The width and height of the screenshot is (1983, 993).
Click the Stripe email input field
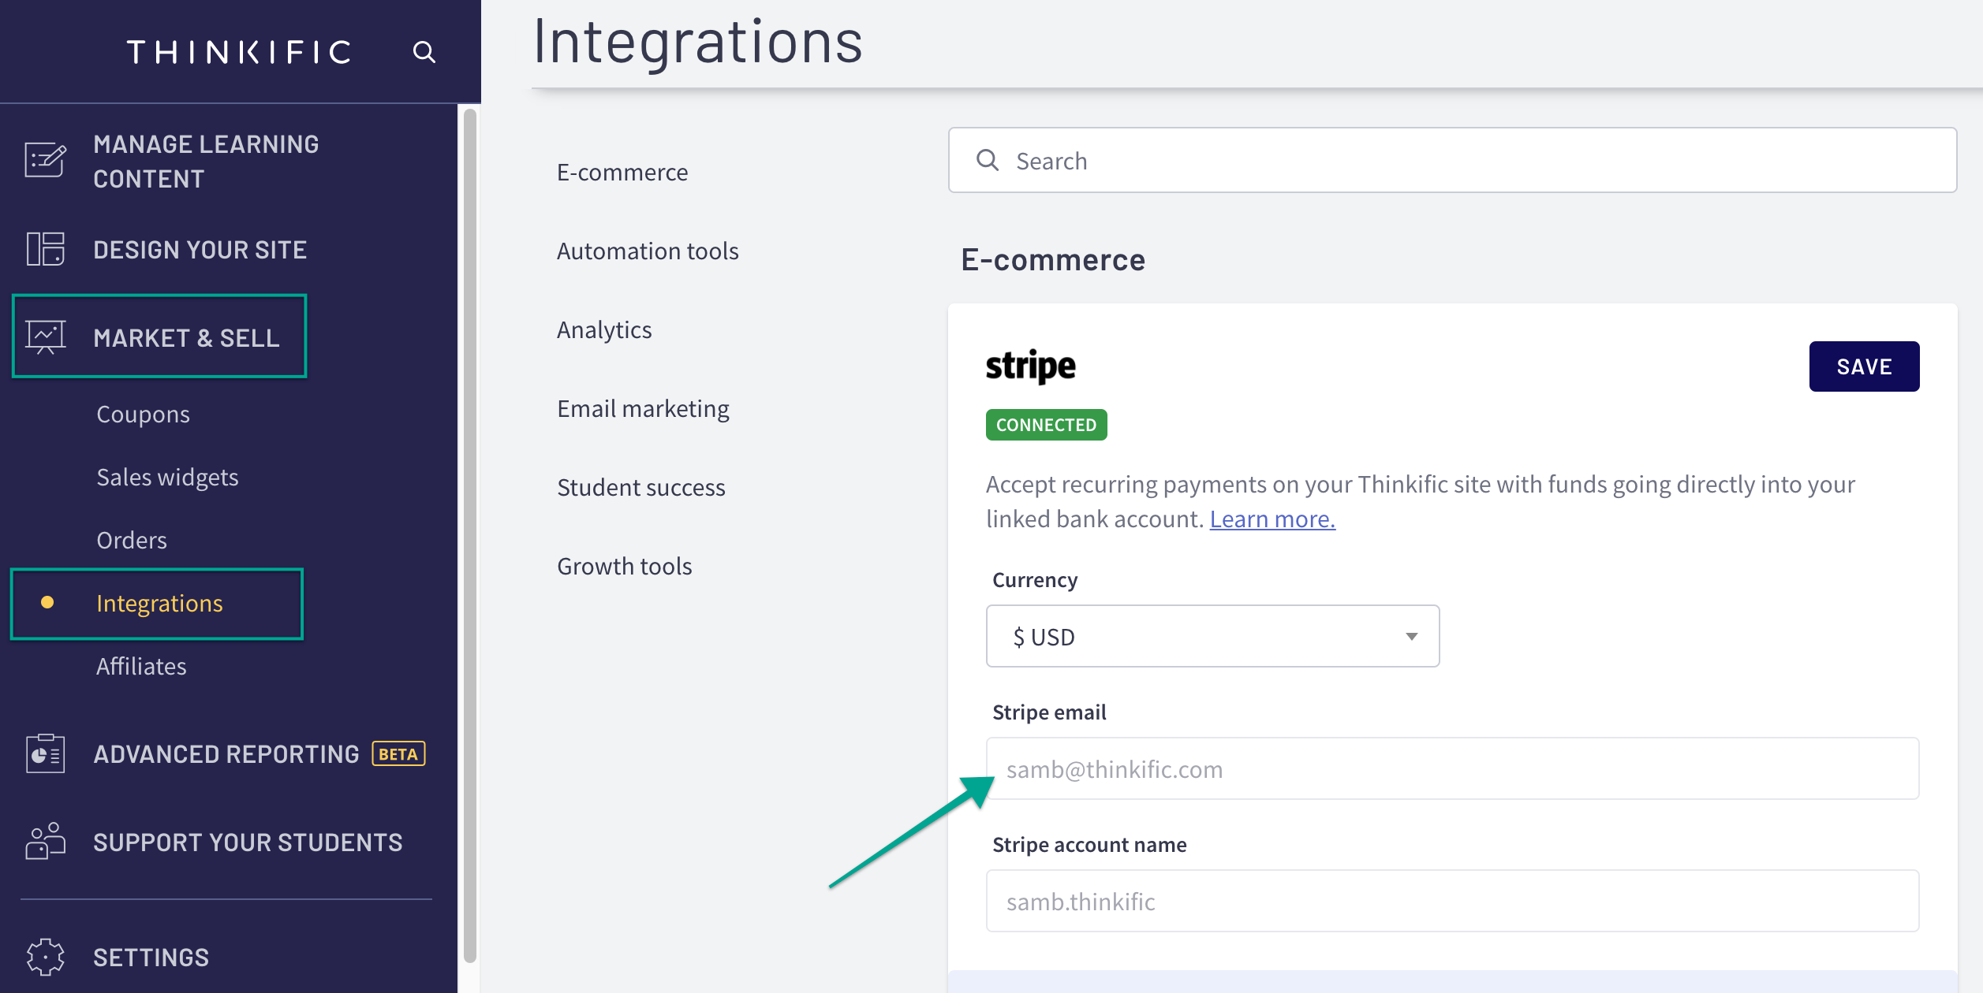coord(1451,768)
